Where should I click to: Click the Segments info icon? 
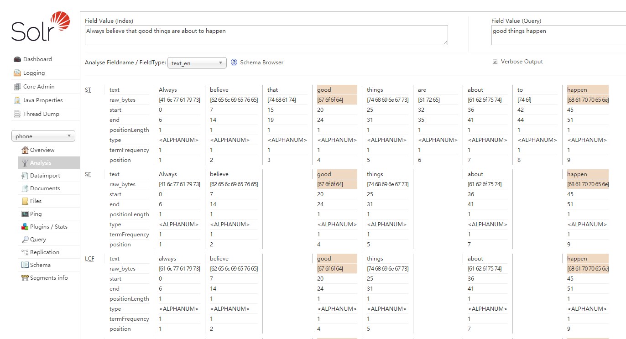[25, 278]
